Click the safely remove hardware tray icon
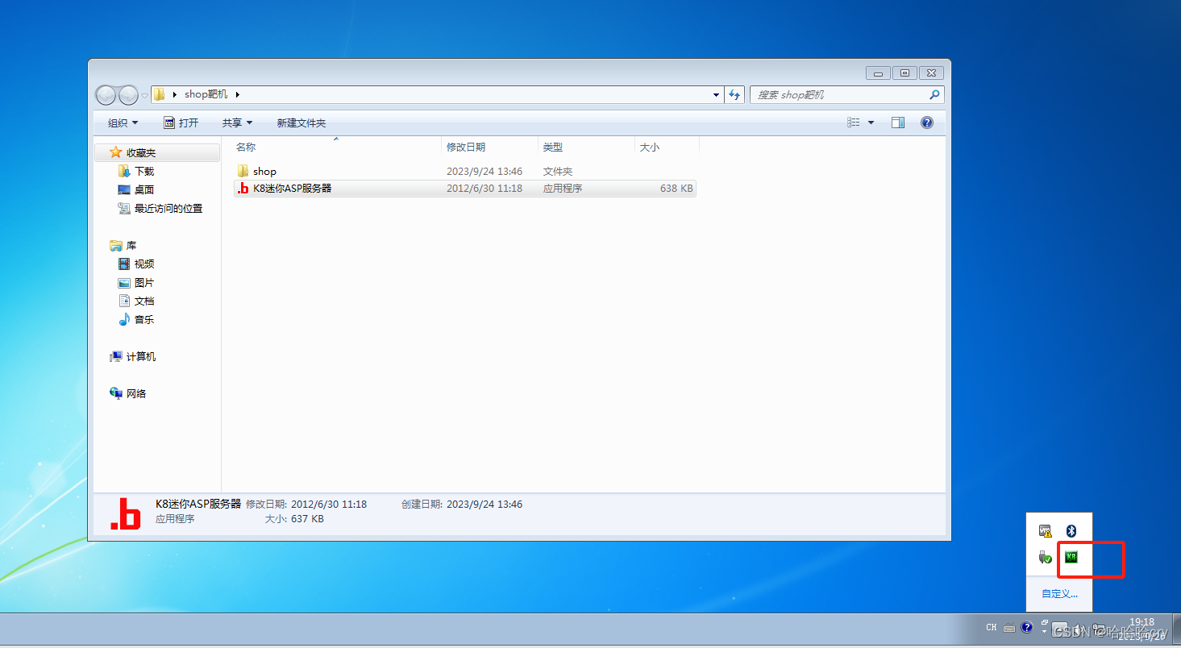1181x648 pixels. click(1046, 557)
